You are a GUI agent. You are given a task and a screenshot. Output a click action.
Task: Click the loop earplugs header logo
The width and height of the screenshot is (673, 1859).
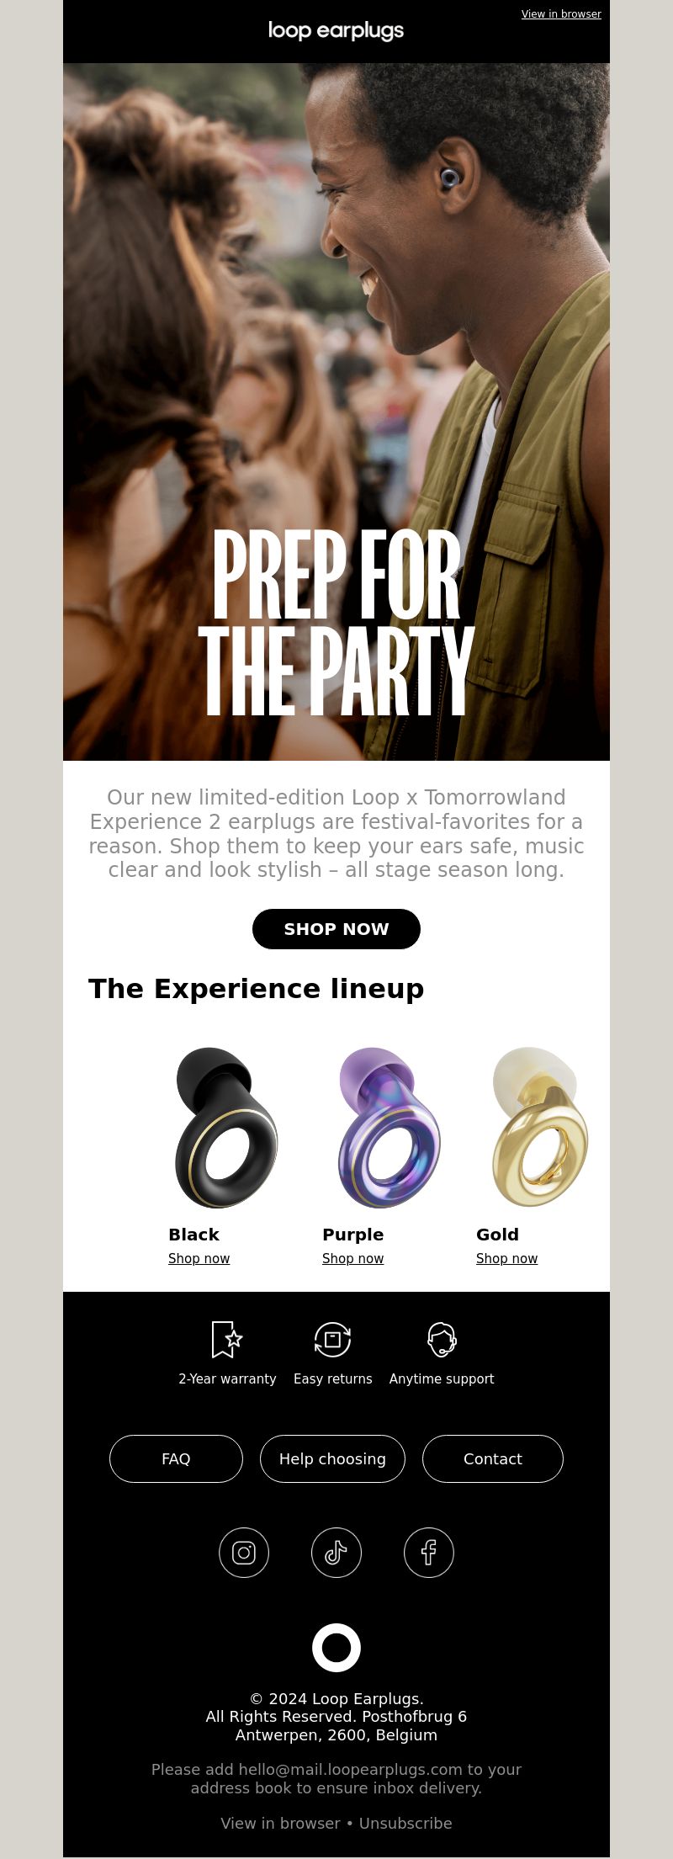336,31
